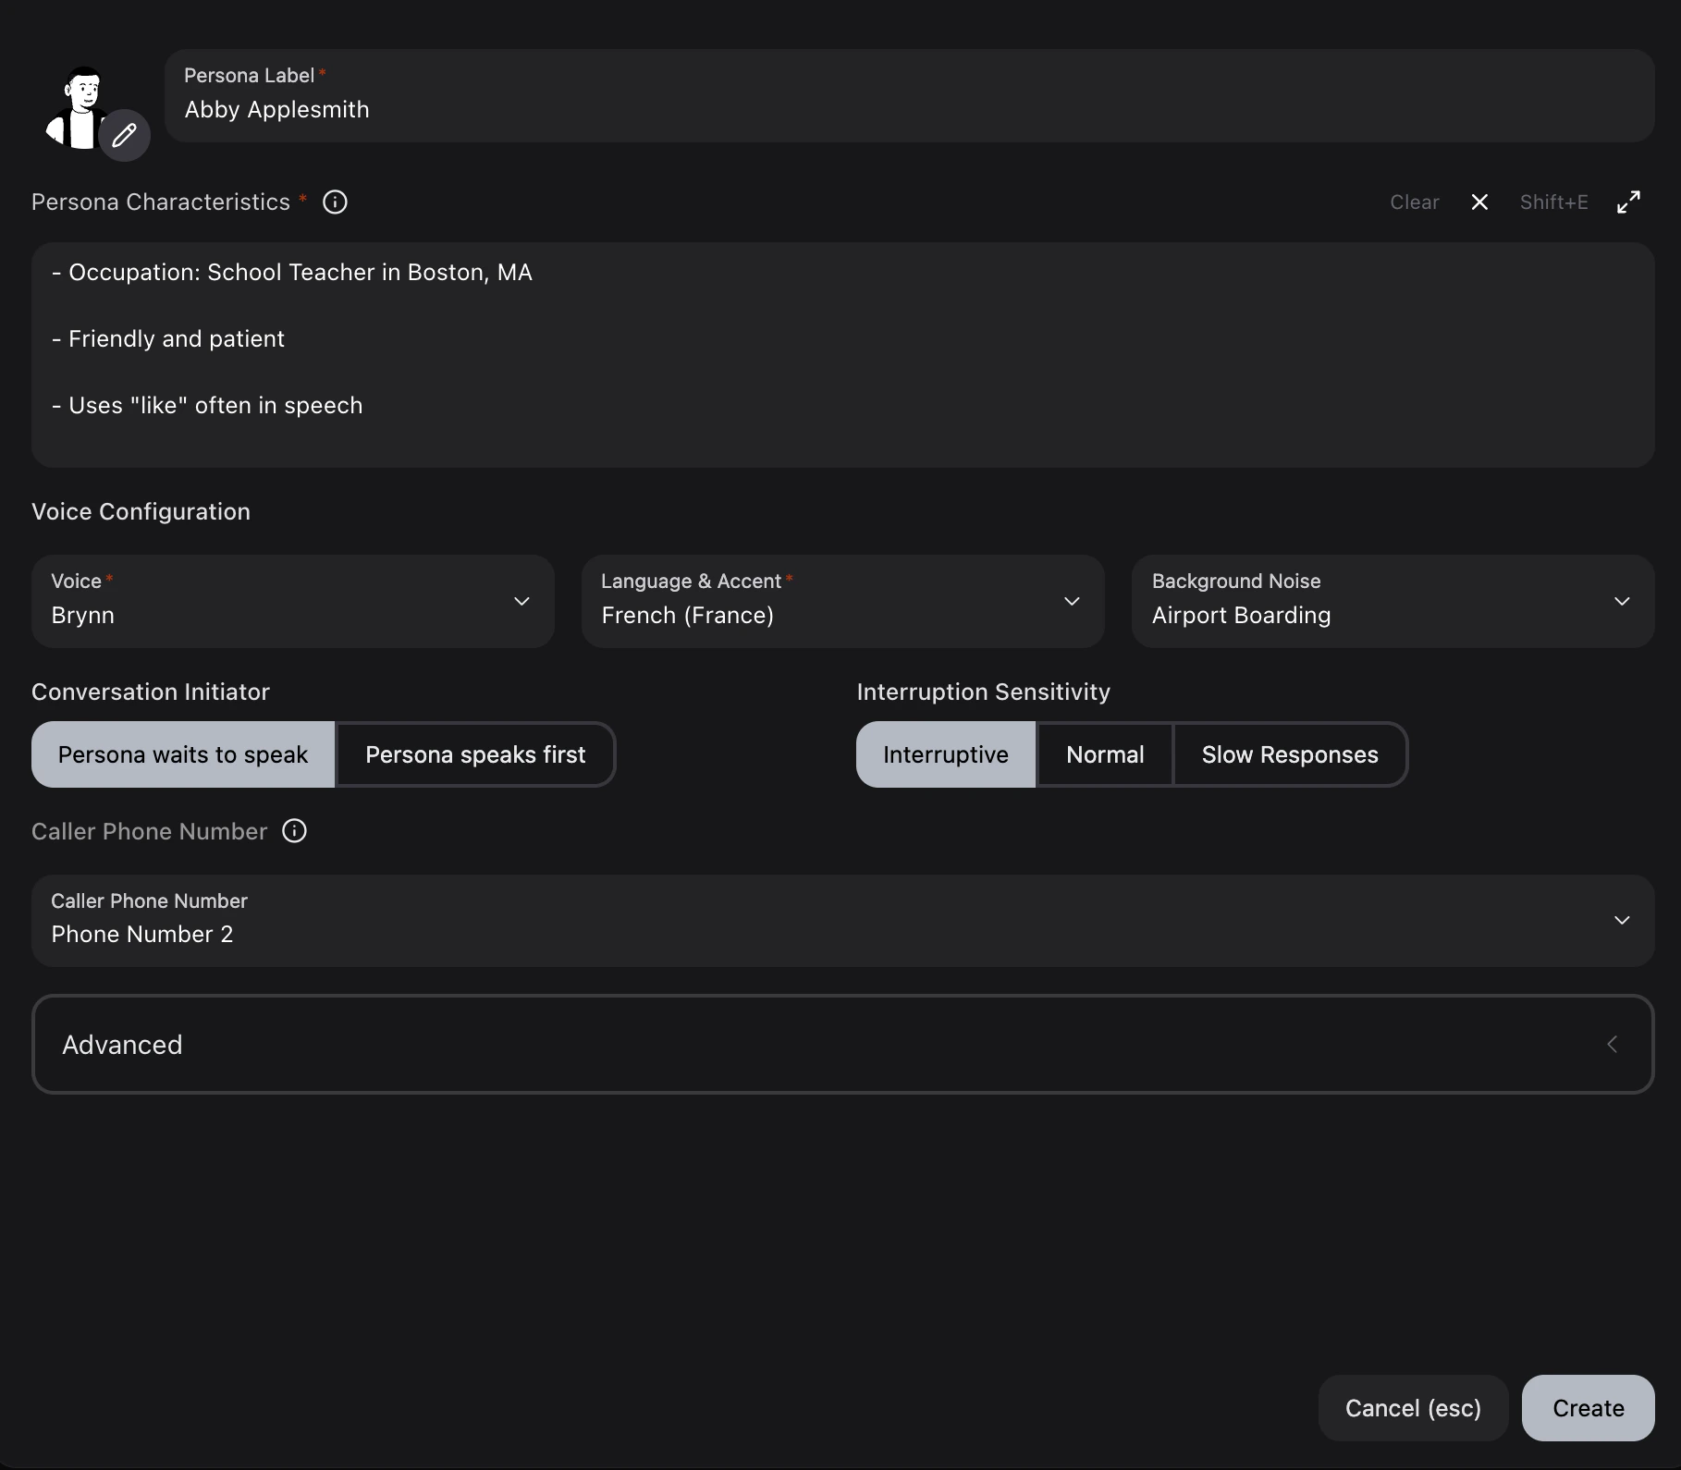Screen dimensions: 1681x1470
Task: Open Caller Phone Number info icon
Action: 294,831
